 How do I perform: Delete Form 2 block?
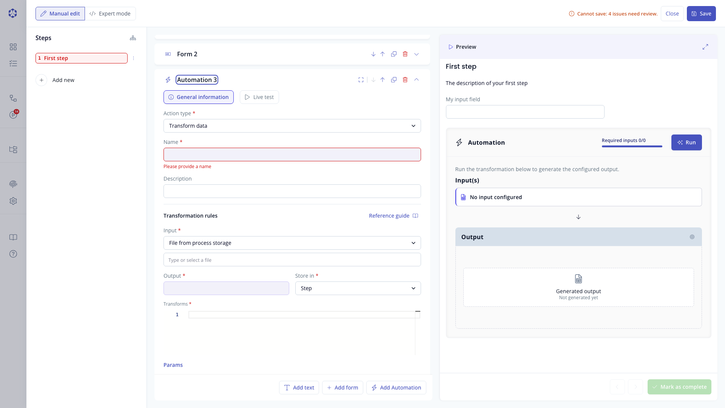point(405,54)
